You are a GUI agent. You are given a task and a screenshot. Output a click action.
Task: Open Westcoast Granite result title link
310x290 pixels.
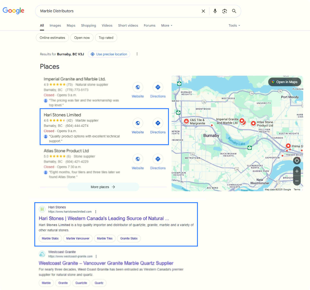106,263
